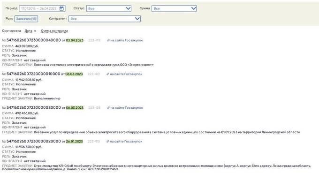Open the calendar icon in the Период field
This screenshot has height=173, width=319.
[x=61, y=8]
